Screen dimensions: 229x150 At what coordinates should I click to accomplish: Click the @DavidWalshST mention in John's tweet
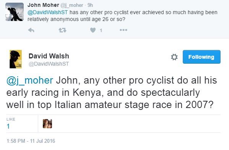48,12
